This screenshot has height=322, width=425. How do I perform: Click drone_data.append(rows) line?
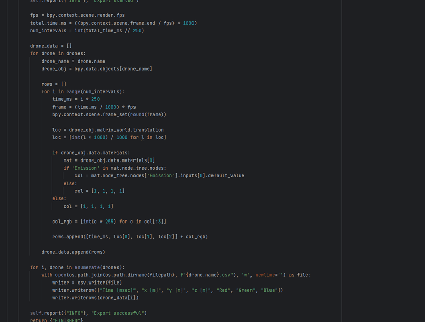[x=73, y=252]
